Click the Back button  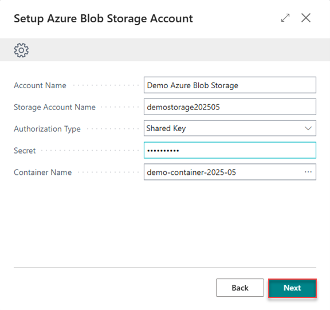[240, 288]
